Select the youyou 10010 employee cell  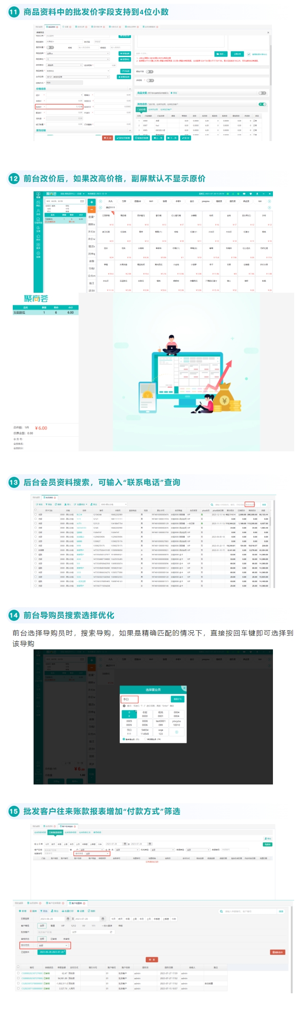click(x=176, y=723)
